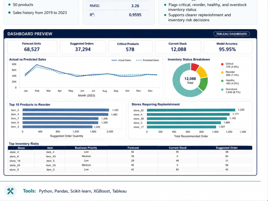Click the red Critical legend dot
Screen dimensions: 268x201
[x=222, y=64]
